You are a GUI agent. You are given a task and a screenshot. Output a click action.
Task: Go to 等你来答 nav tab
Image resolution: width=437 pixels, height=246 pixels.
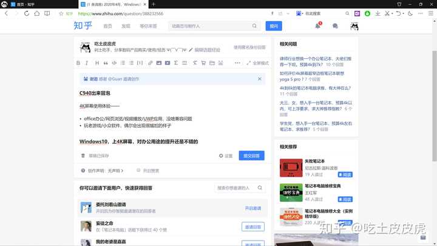148,26
